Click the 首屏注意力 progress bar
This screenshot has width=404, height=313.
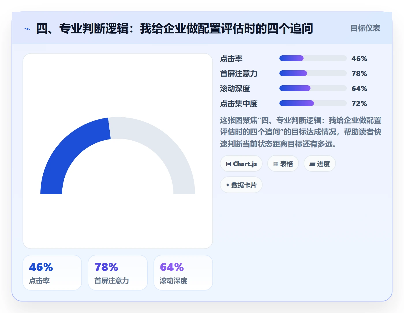click(313, 73)
